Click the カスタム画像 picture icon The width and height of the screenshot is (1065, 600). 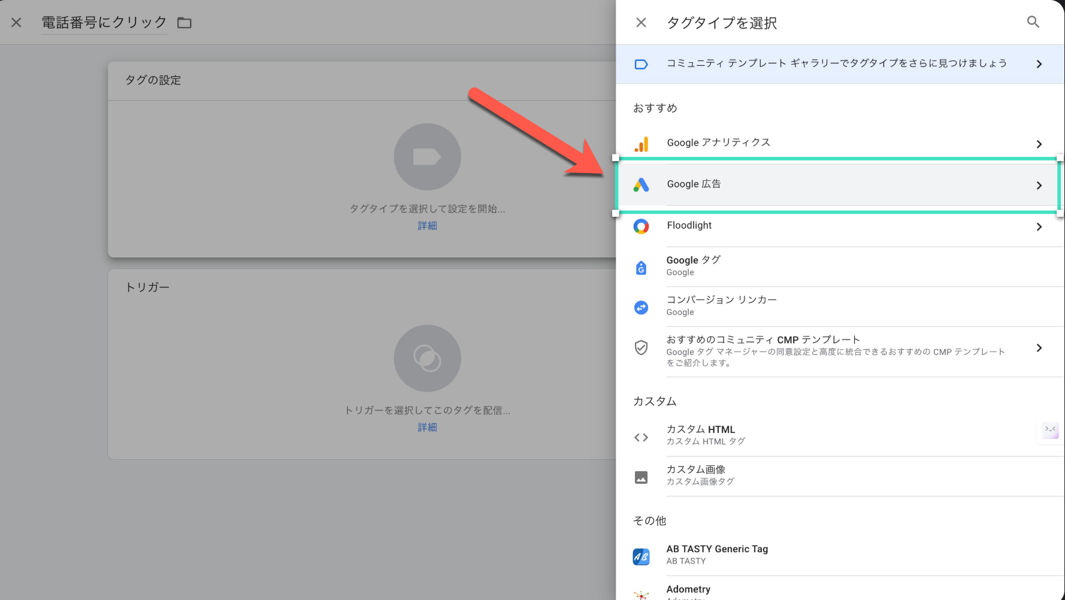[641, 477]
